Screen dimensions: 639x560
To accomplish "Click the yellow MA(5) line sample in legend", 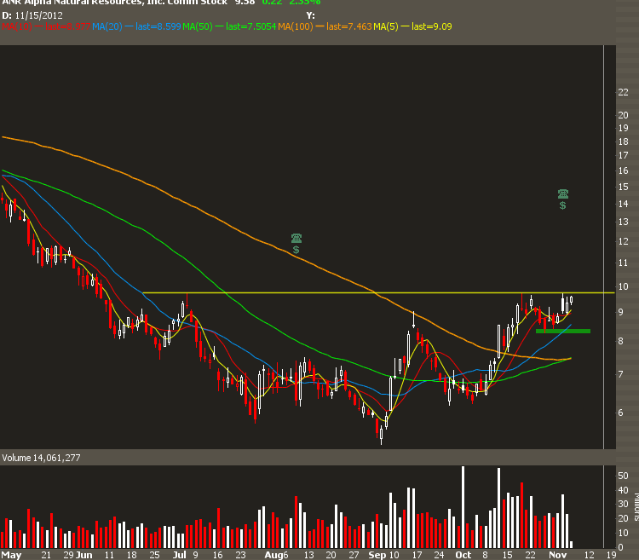I will (401, 27).
